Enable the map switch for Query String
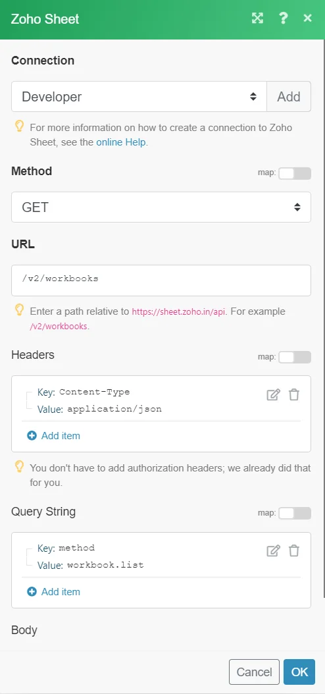Image resolution: width=325 pixels, height=694 pixels. pyautogui.click(x=295, y=514)
